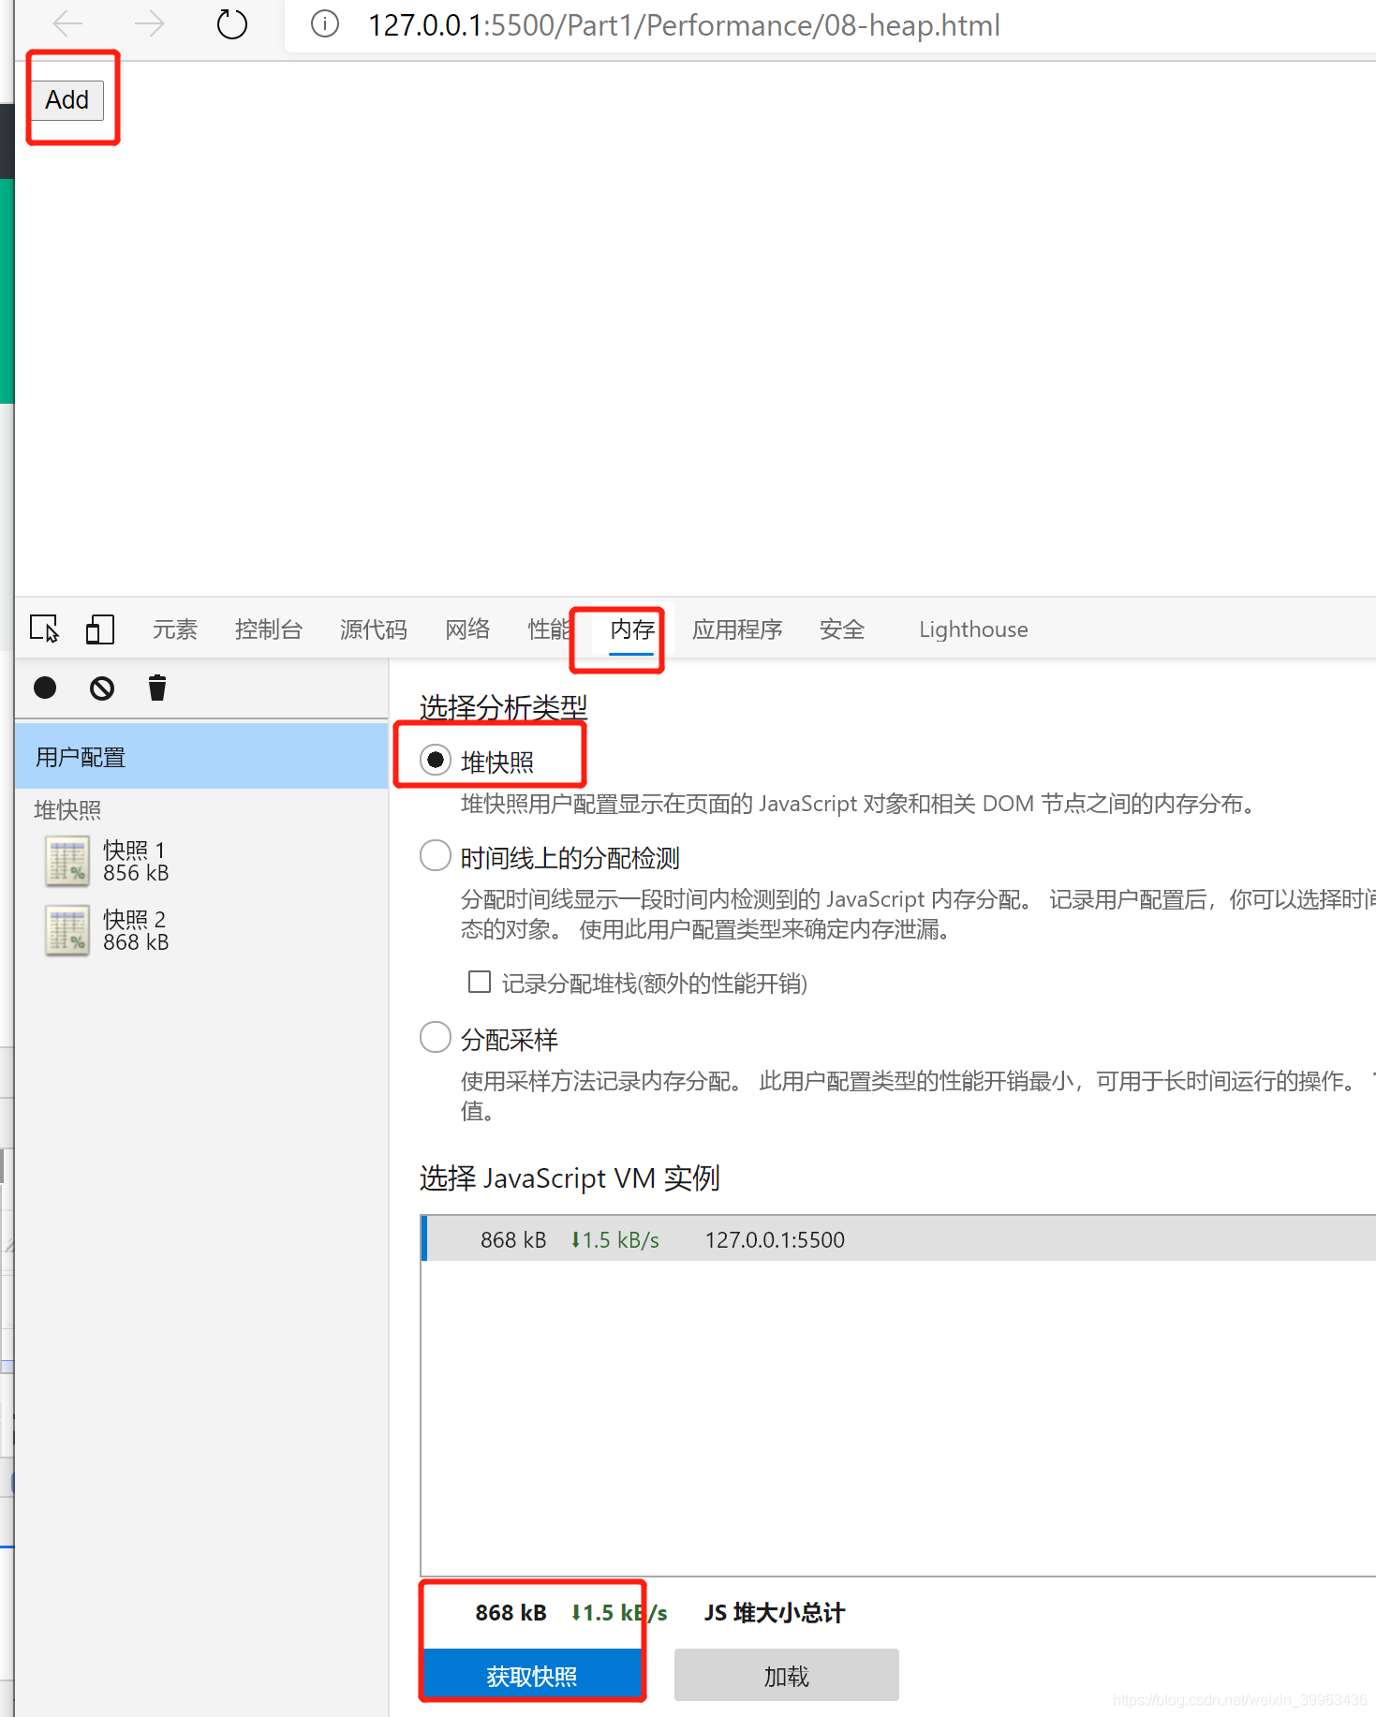Click the JS 堆大小总计 label
Screen dimensions: 1376x1717
[x=775, y=1613]
